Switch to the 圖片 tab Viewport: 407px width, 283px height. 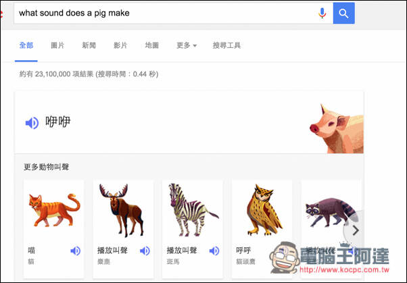57,46
